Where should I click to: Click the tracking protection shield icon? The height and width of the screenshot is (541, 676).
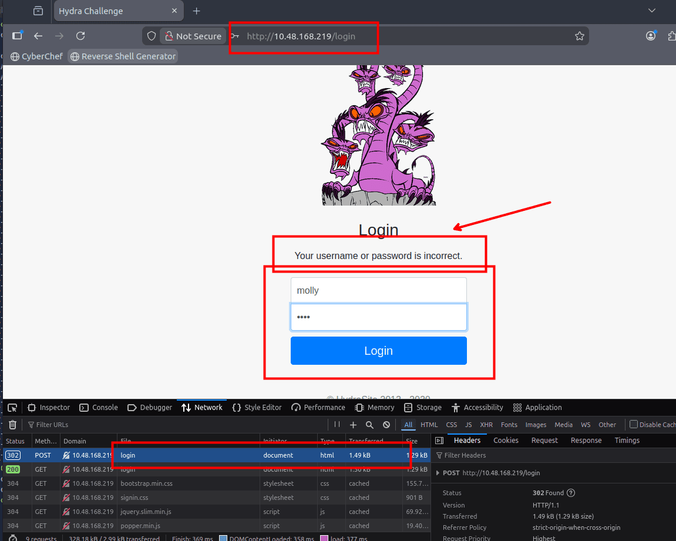152,36
